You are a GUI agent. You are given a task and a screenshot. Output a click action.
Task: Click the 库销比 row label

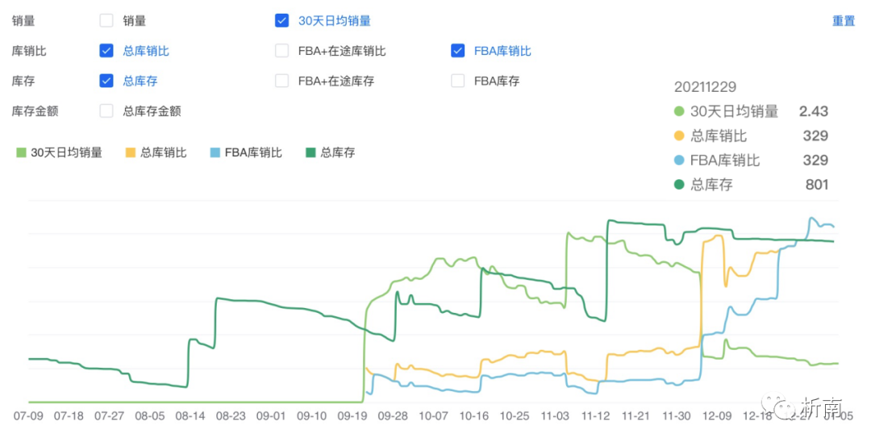pos(29,51)
